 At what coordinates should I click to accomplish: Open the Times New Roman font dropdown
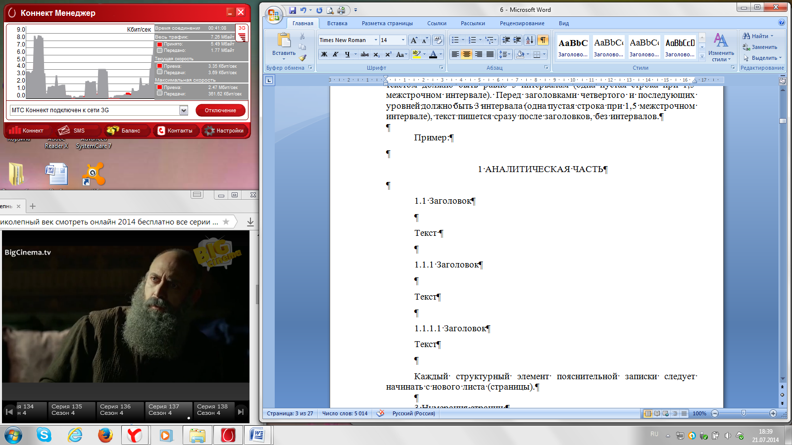coord(376,40)
